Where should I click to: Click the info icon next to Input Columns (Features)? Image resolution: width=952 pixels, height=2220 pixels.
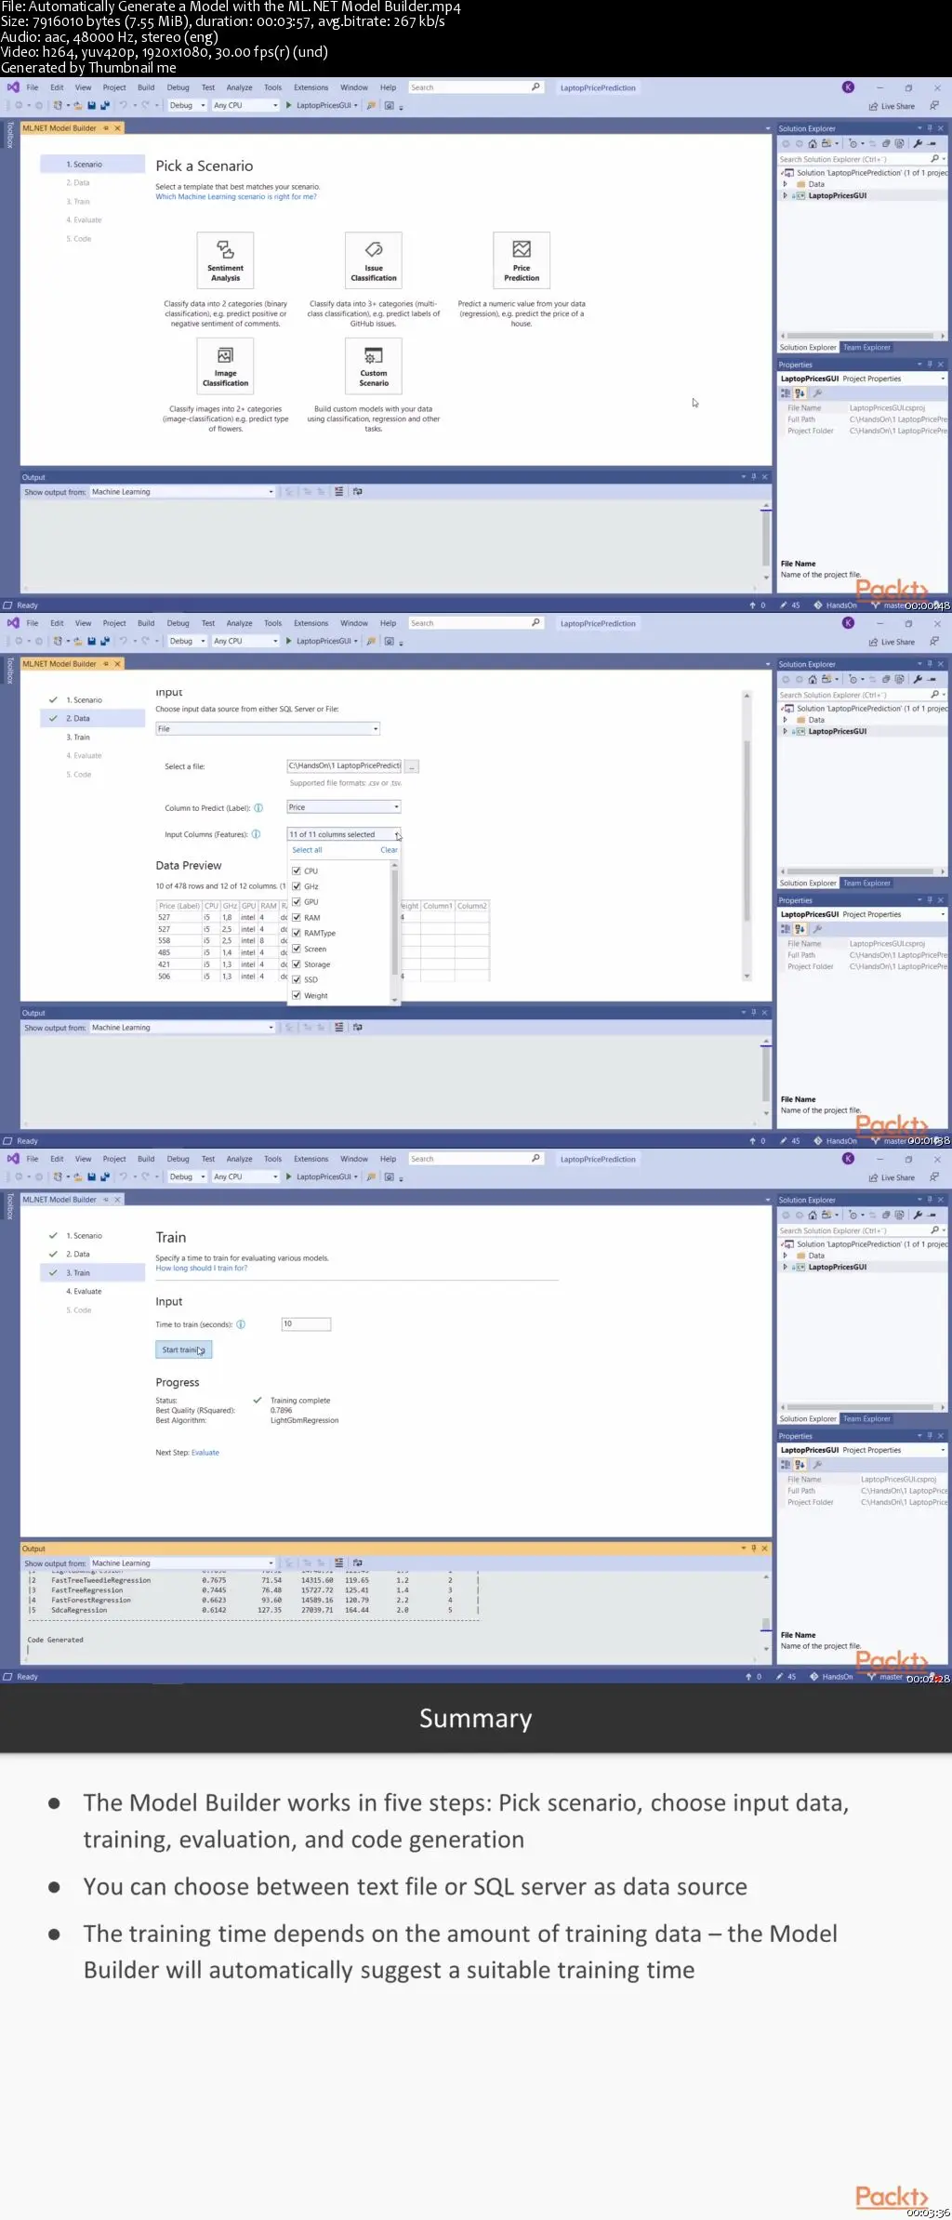click(256, 834)
